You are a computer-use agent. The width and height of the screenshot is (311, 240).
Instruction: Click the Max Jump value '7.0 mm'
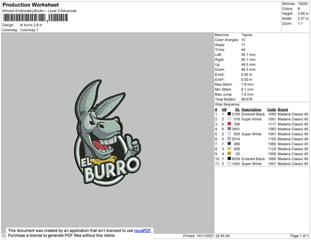247,94
